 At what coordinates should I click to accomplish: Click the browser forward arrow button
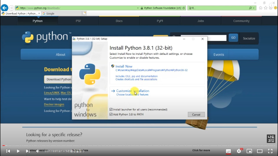tap(12, 8)
